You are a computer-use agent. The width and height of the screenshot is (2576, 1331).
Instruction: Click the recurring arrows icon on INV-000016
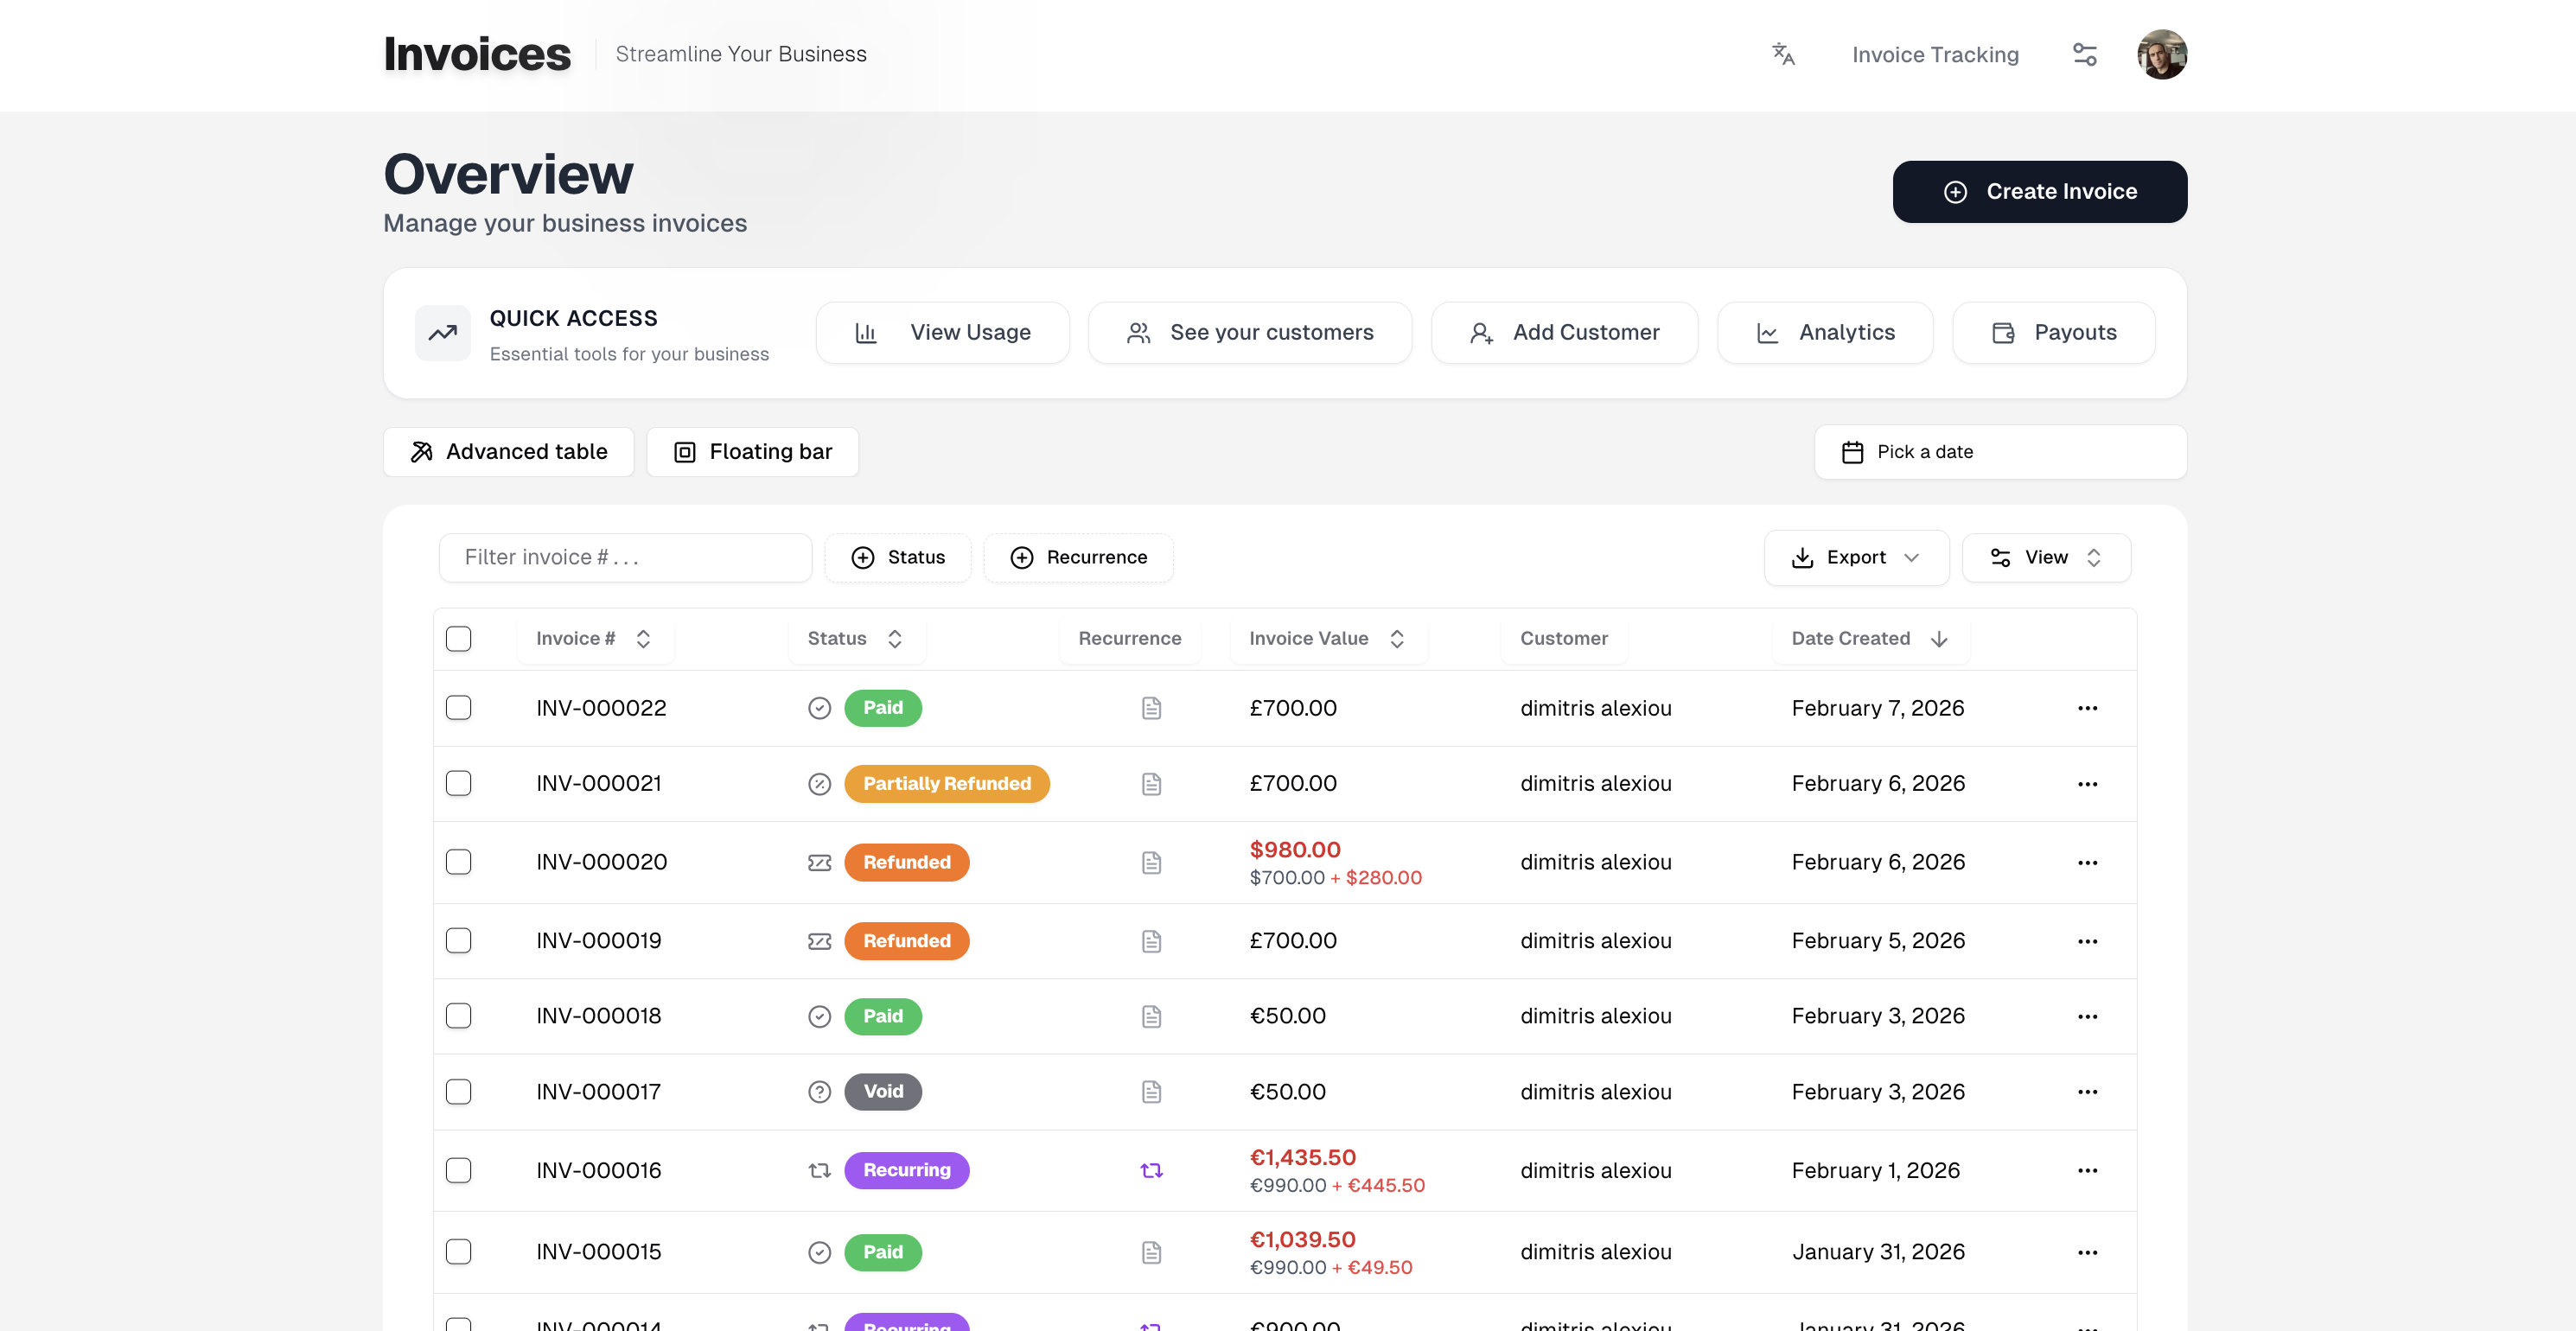[1151, 1169]
